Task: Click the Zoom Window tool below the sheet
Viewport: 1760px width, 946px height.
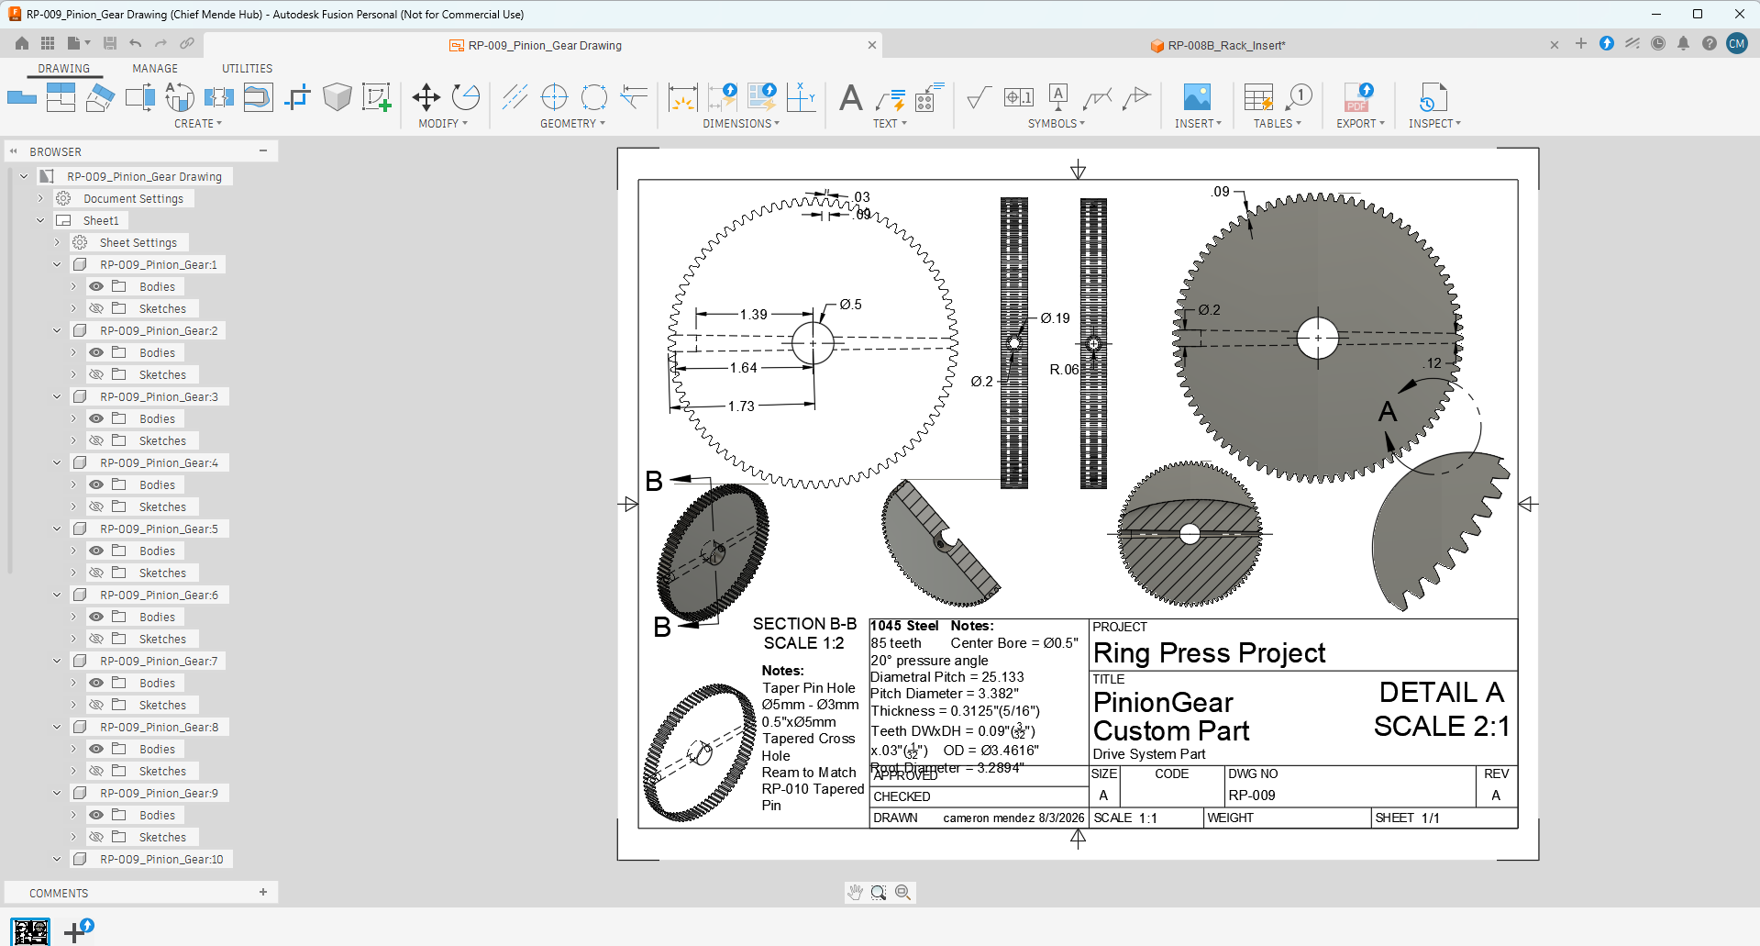Action: click(879, 892)
